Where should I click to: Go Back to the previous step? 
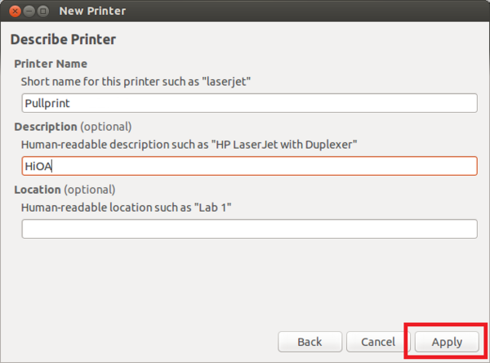[x=309, y=341]
